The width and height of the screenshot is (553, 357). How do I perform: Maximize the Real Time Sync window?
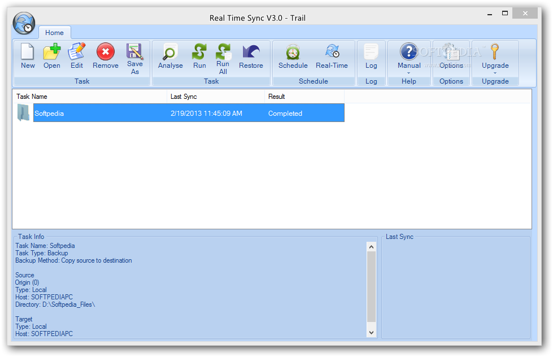[x=504, y=14]
